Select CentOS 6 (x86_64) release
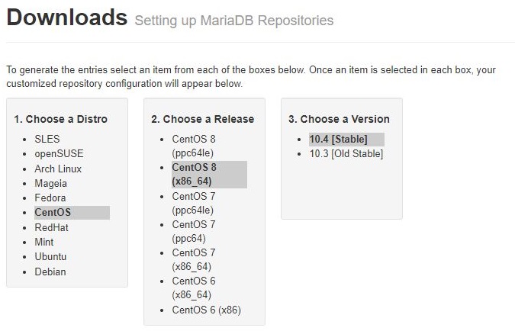 194,288
